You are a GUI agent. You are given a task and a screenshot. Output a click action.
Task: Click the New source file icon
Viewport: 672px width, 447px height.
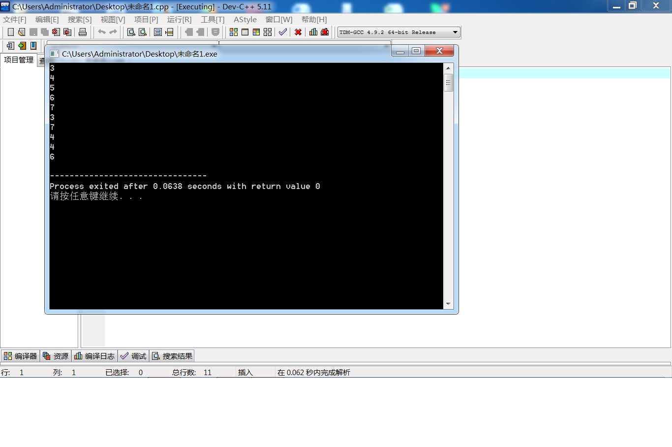coord(10,32)
